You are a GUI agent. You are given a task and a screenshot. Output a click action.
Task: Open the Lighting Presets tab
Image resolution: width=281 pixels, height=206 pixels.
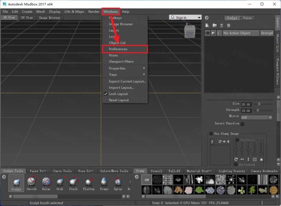232,171
